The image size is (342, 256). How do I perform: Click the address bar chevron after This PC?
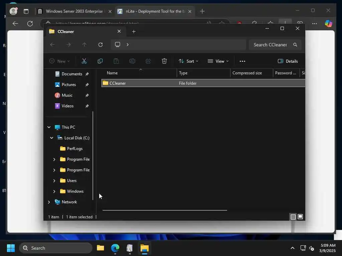pos(128,45)
